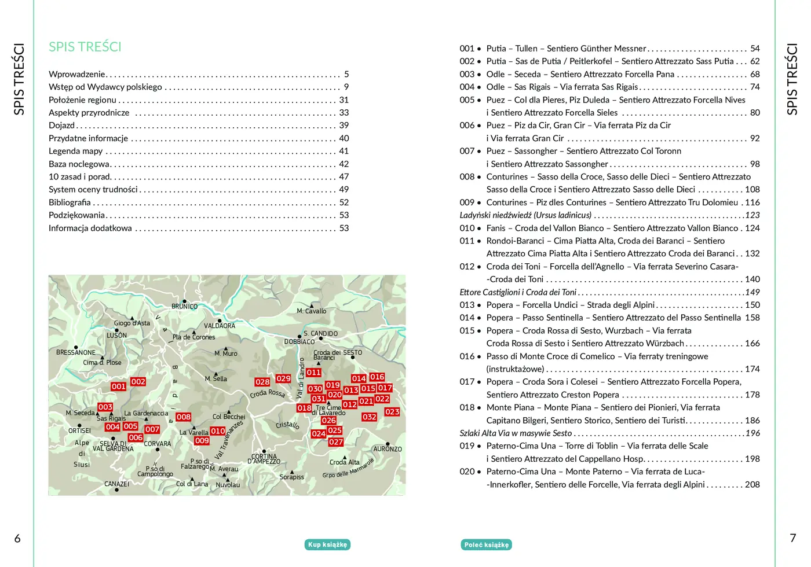The image size is (811, 567).
Task: Select map marker 008 on the map
Action: click(x=184, y=417)
